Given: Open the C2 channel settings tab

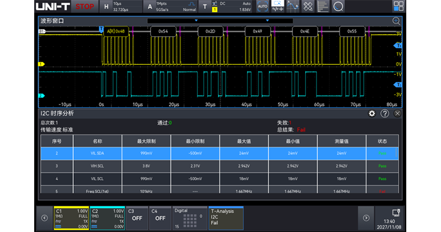Looking at the screenshot, I should click(107, 218).
